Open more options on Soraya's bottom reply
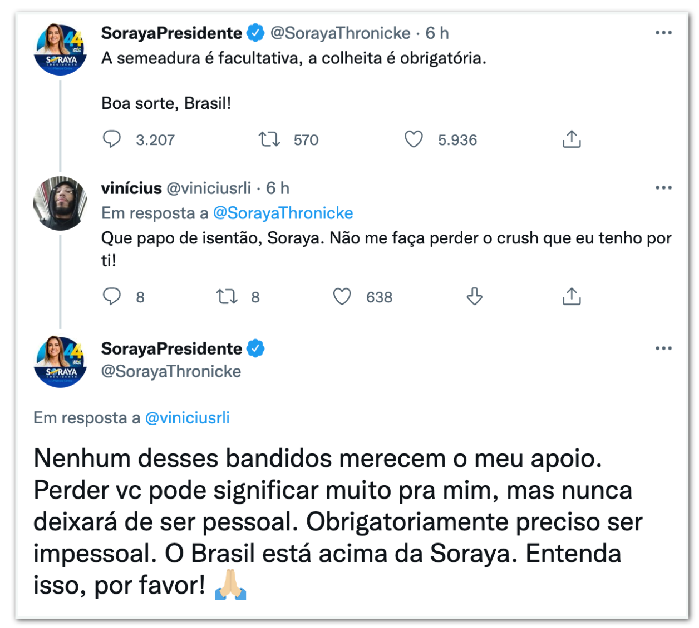 coord(663,348)
